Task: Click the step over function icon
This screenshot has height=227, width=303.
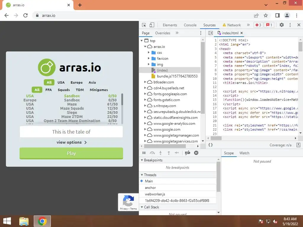Action: coord(152,153)
